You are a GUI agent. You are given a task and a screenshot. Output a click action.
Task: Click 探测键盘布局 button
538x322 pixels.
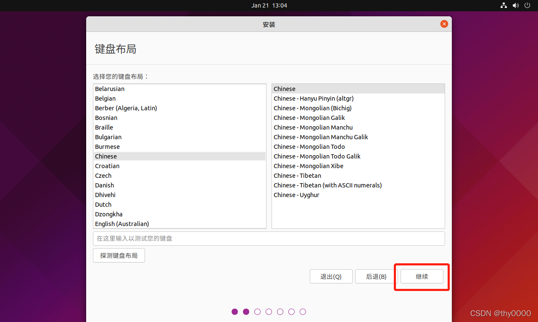pos(119,255)
